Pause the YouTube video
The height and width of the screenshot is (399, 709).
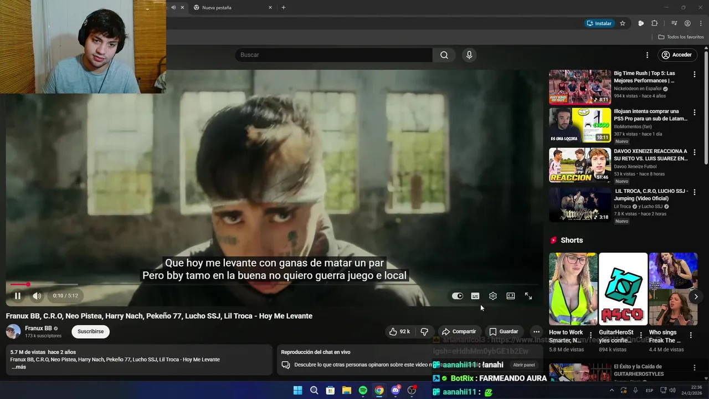click(x=18, y=296)
